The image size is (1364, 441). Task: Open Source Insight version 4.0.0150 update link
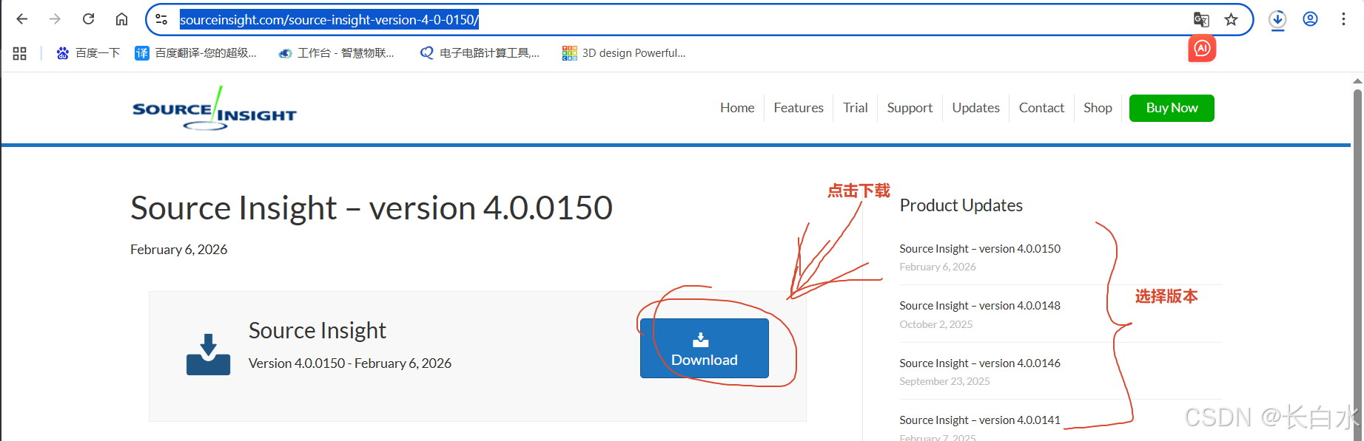(980, 249)
